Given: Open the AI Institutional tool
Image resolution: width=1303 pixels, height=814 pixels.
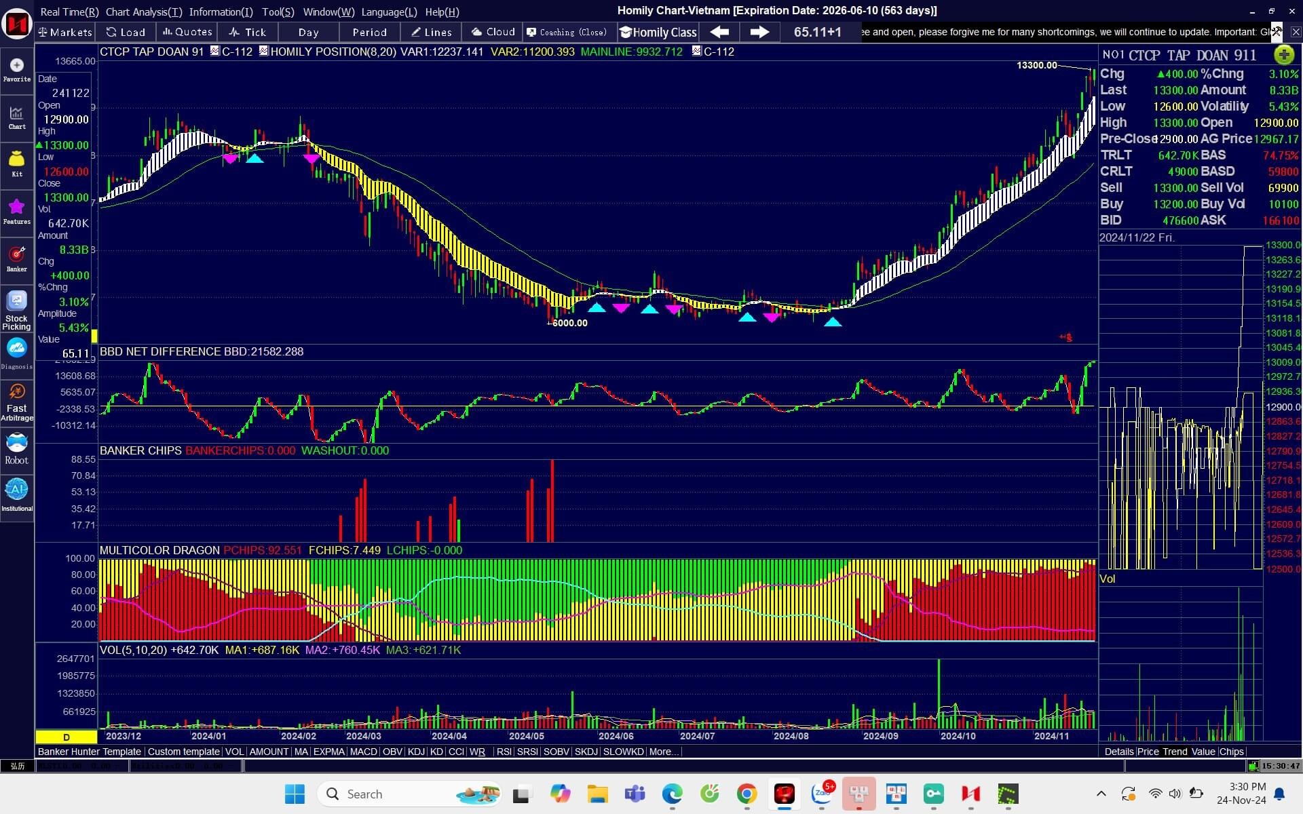Looking at the screenshot, I should point(17,495).
